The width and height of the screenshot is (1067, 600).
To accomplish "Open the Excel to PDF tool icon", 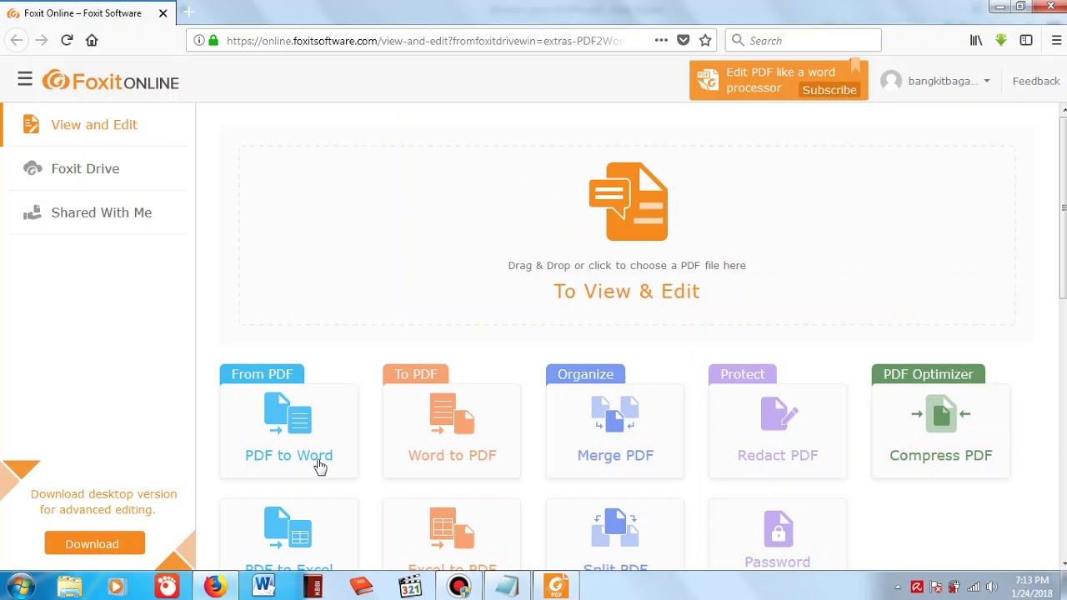I will tap(452, 528).
